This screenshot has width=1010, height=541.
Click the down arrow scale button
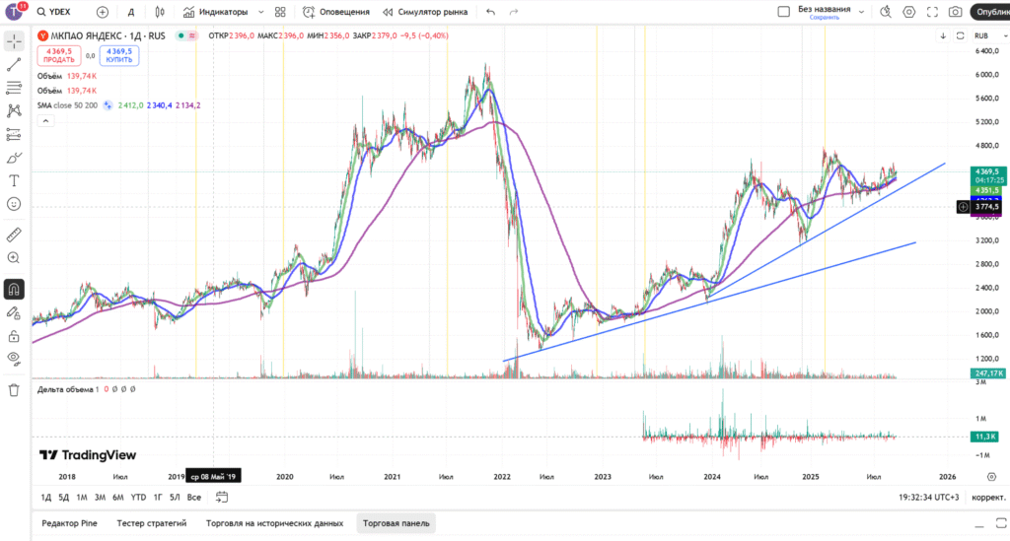[x=943, y=36]
